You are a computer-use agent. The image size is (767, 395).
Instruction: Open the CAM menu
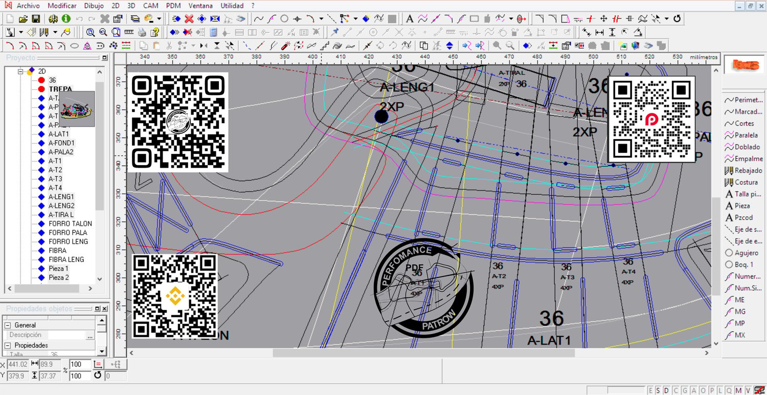click(x=150, y=6)
